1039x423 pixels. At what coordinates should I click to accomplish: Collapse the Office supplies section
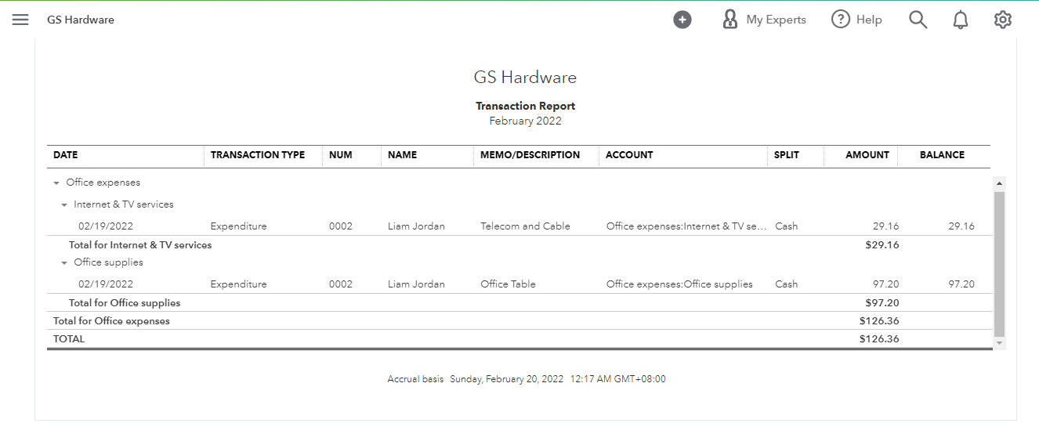coord(64,263)
